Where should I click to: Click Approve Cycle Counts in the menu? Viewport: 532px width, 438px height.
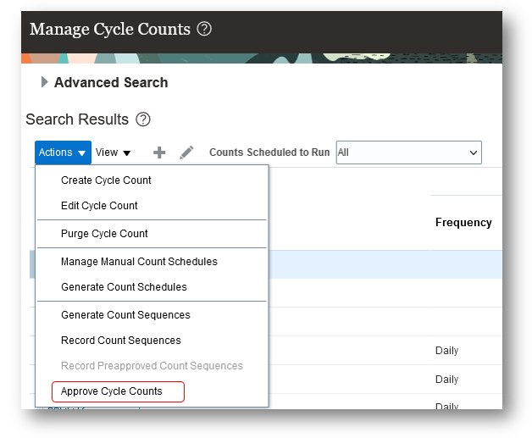coord(112,391)
